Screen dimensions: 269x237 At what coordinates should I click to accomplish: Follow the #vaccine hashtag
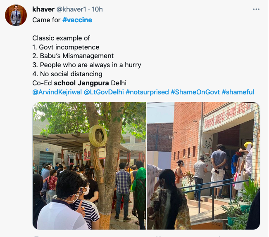pos(77,20)
